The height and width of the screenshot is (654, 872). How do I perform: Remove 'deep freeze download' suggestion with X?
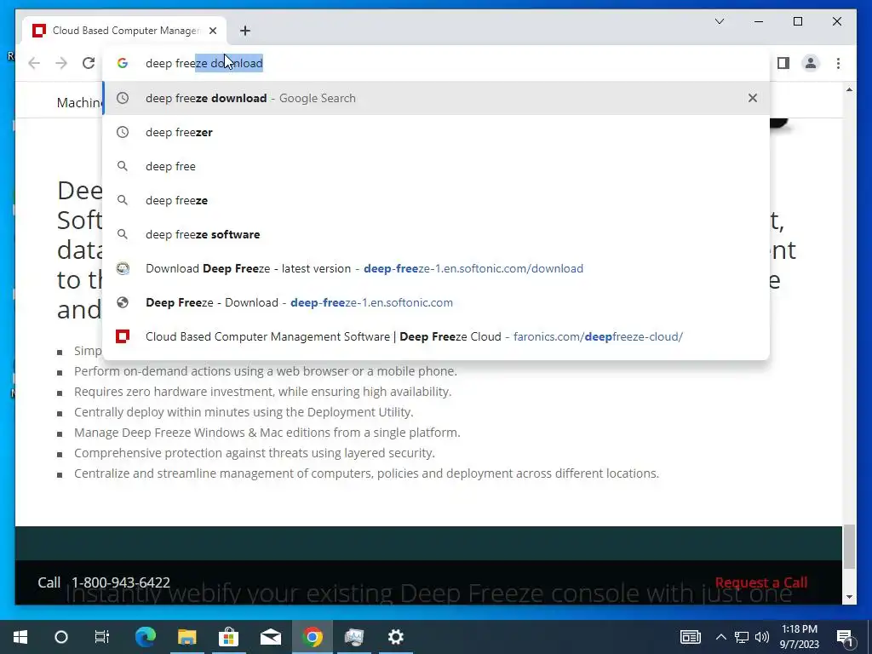point(753,98)
